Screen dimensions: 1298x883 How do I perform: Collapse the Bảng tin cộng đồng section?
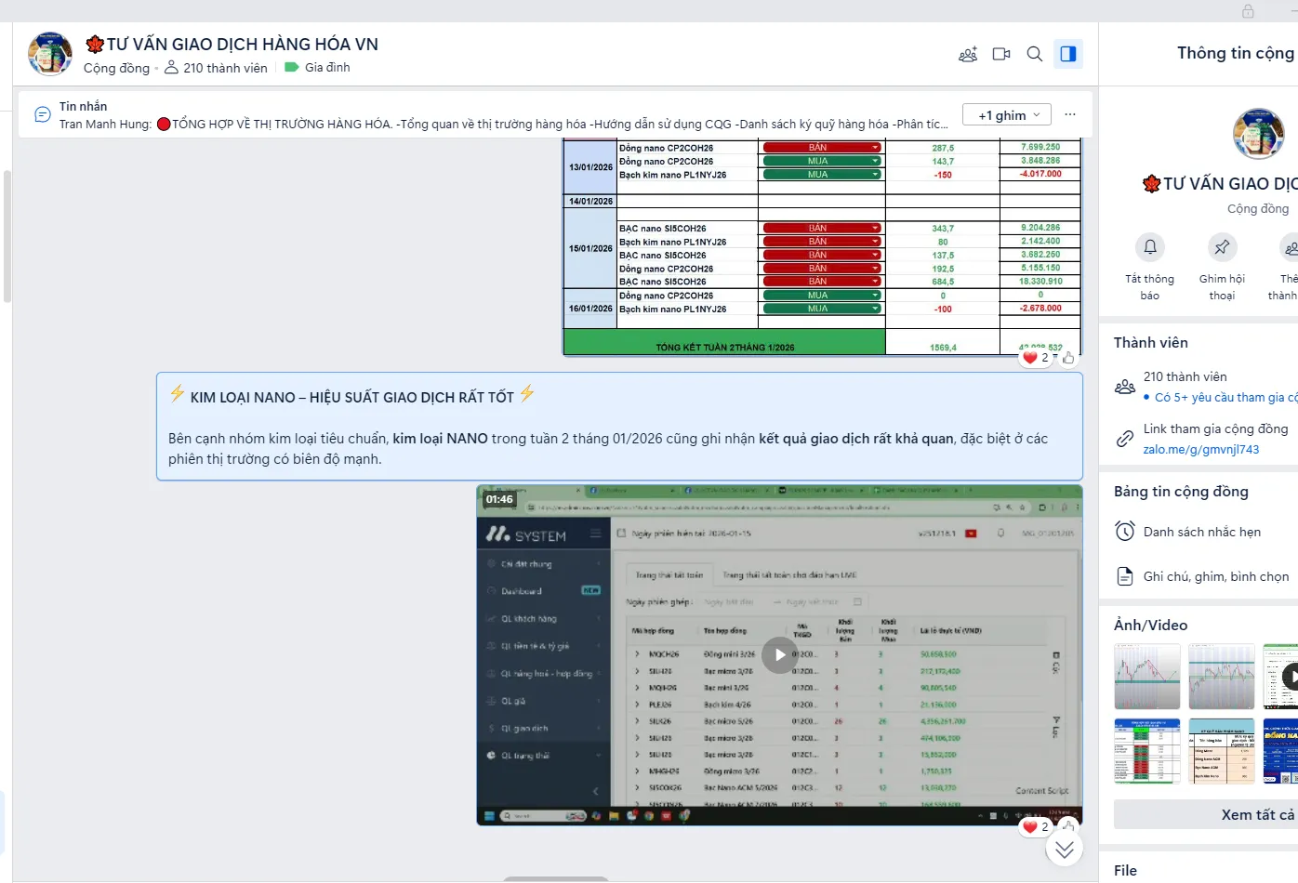coord(1181,492)
